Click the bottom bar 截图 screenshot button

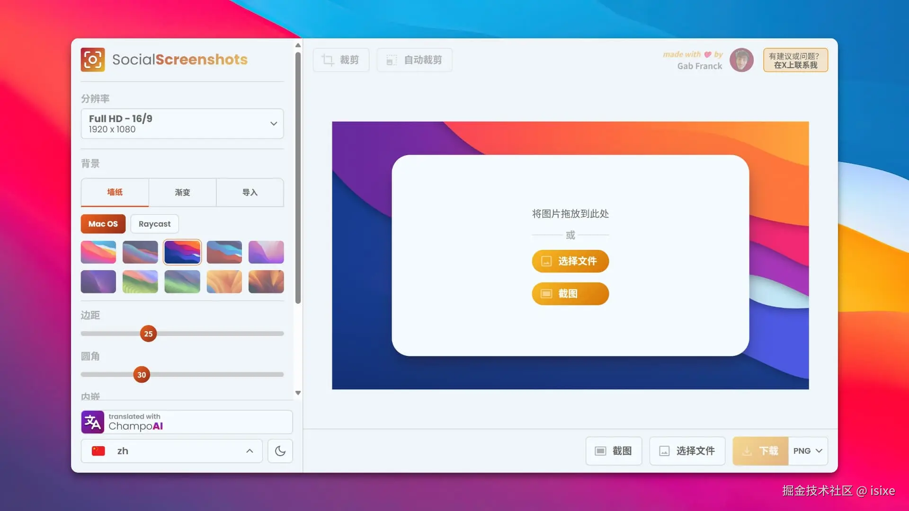pos(614,451)
